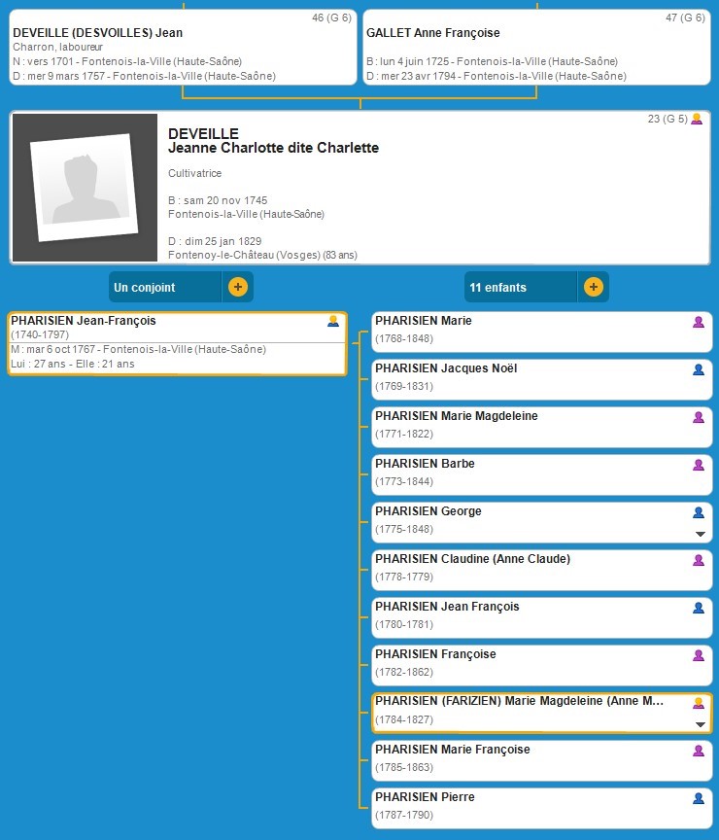This screenshot has height=840, width=719.
Task: Click the plus icon beside 11 enfants
Action: [594, 287]
